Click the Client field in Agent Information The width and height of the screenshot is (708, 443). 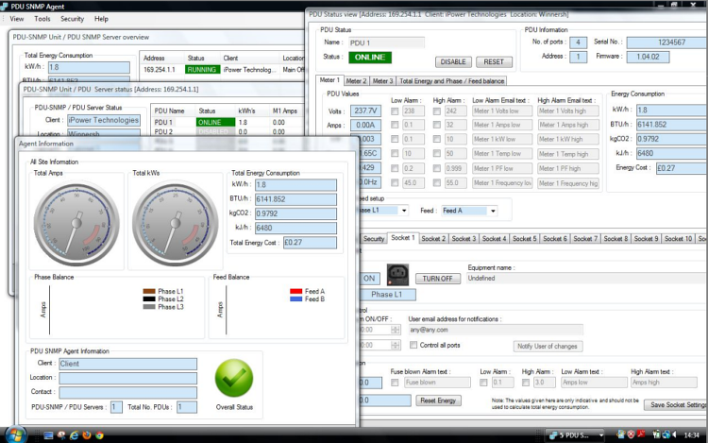pyautogui.click(x=127, y=364)
